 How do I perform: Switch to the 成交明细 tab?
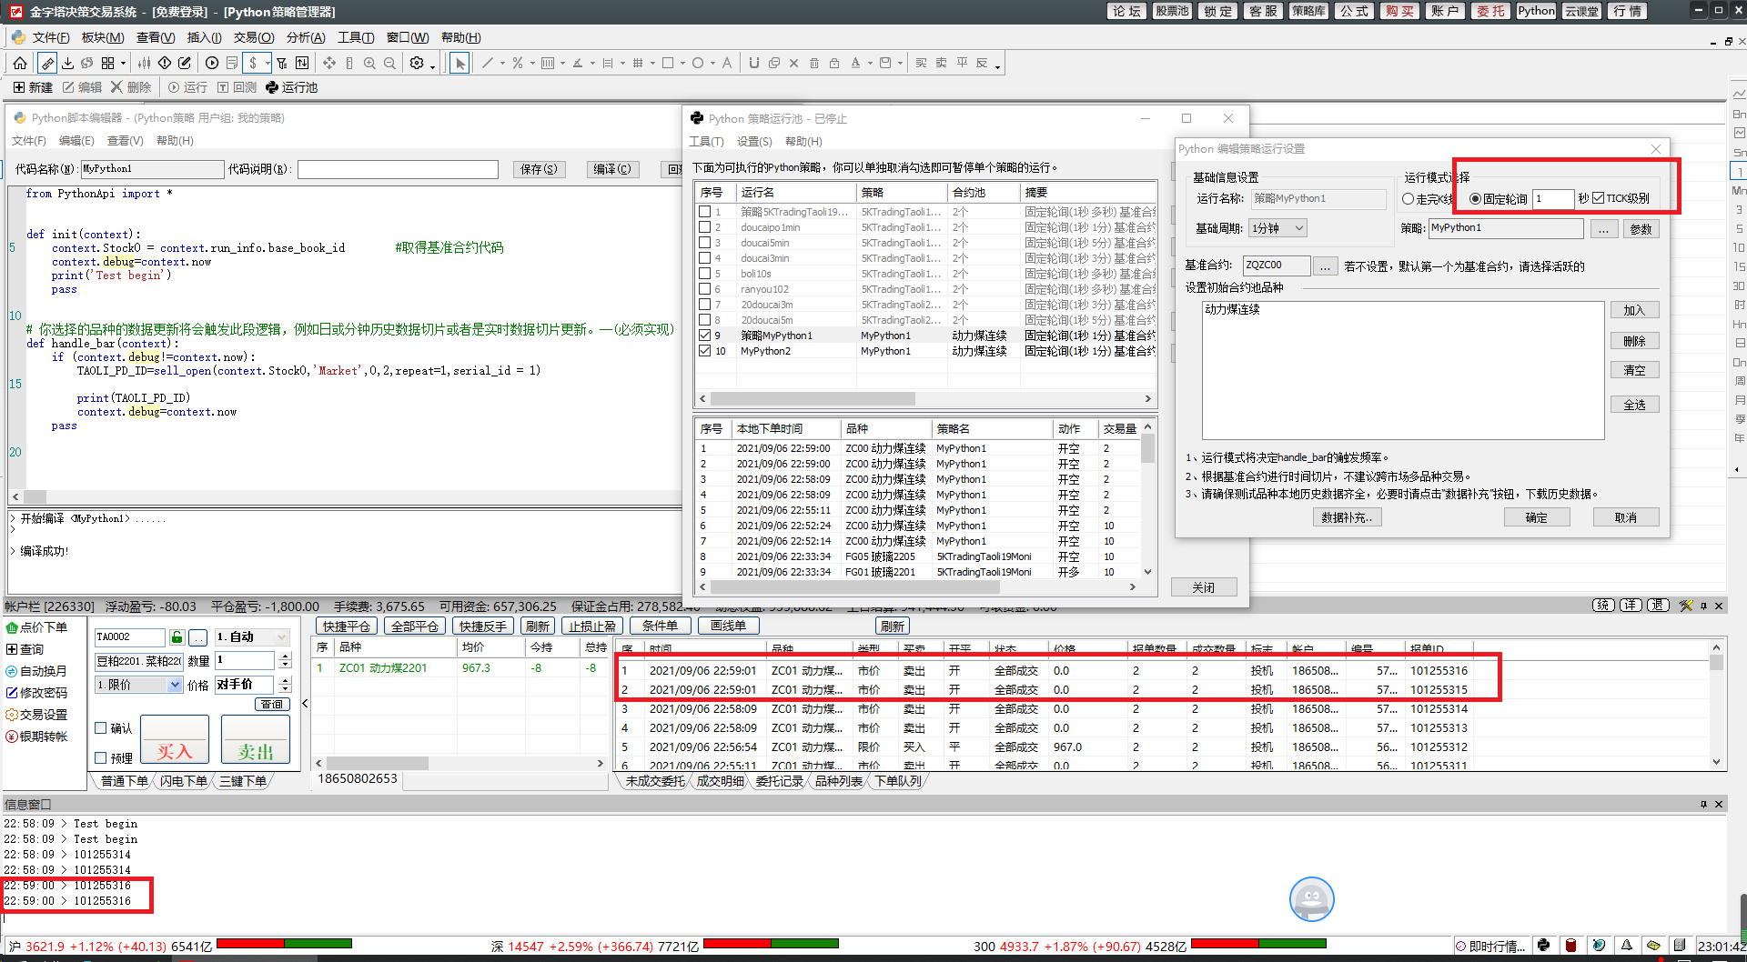click(721, 781)
